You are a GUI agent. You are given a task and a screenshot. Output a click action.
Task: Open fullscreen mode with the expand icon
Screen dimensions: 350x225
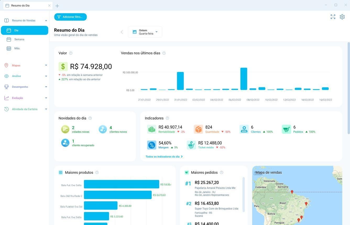tap(333, 17)
